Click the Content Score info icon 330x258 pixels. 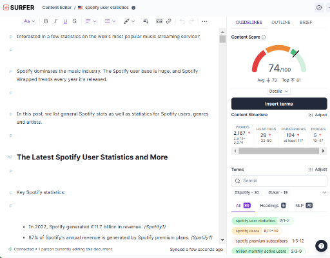tap(264, 37)
